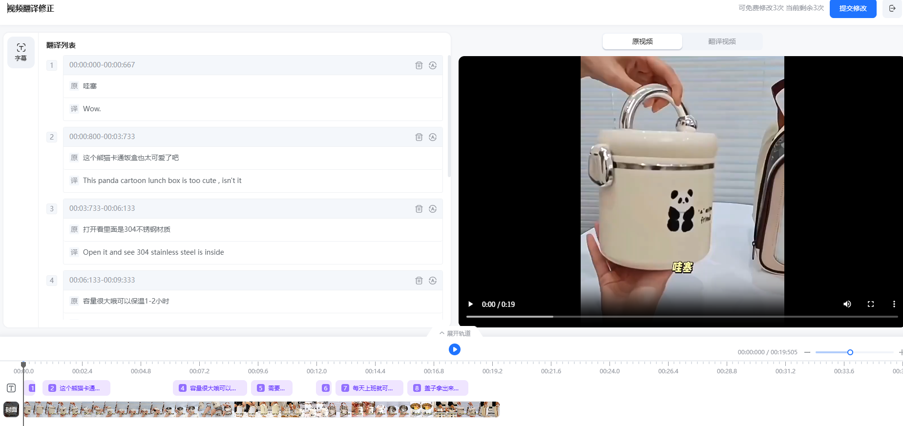Click re-translate icon on subtitle entry 2
903x426 pixels.
point(432,137)
